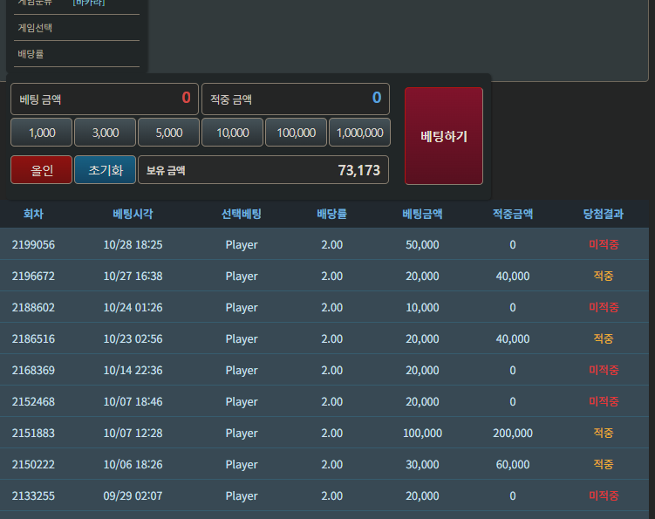Viewport: 655px width, 519px height.
Task: Select round number 2168369
Action: pos(33,370)
